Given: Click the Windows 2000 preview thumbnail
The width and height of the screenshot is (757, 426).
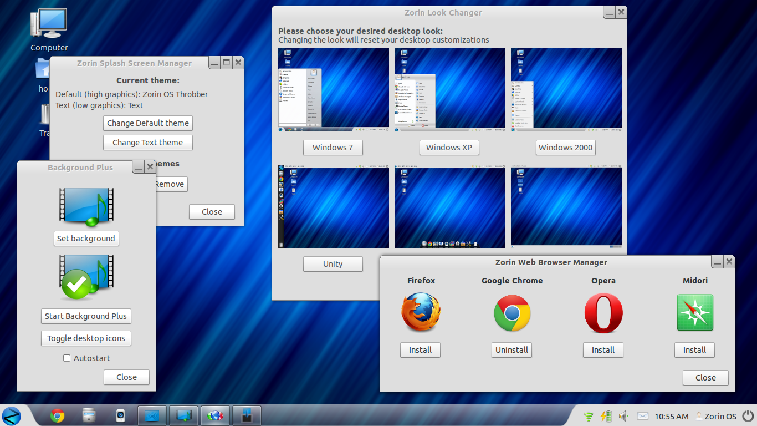Looking at the screenshot, I should [x=566, y=89].
